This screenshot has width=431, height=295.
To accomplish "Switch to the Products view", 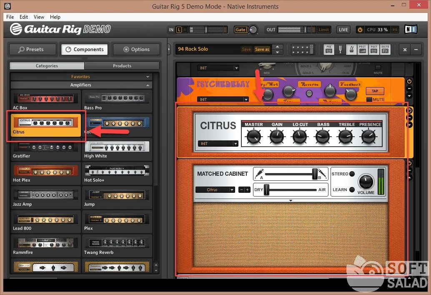I will (x=122, y=66).
